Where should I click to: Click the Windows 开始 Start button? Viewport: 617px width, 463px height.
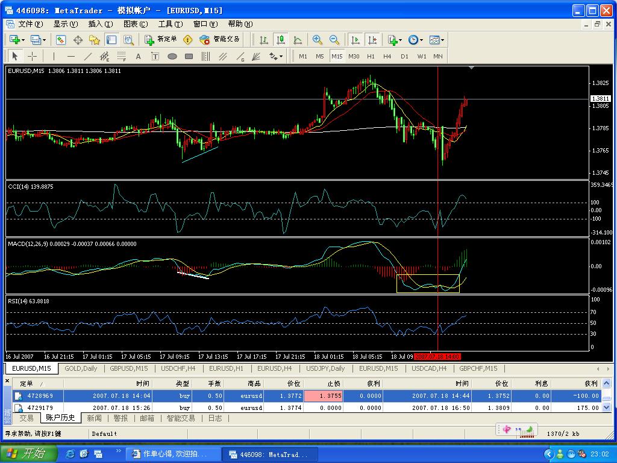pyautogui.click(x=28, y=454)
